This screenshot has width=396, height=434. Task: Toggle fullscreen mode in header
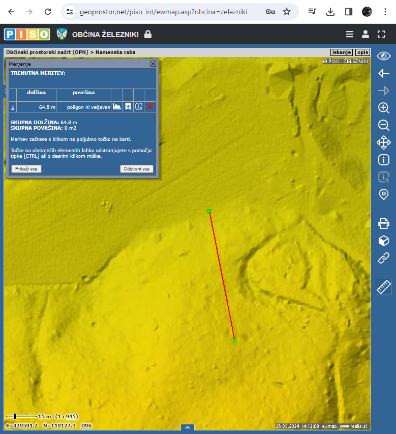click(x=382, y=35)
